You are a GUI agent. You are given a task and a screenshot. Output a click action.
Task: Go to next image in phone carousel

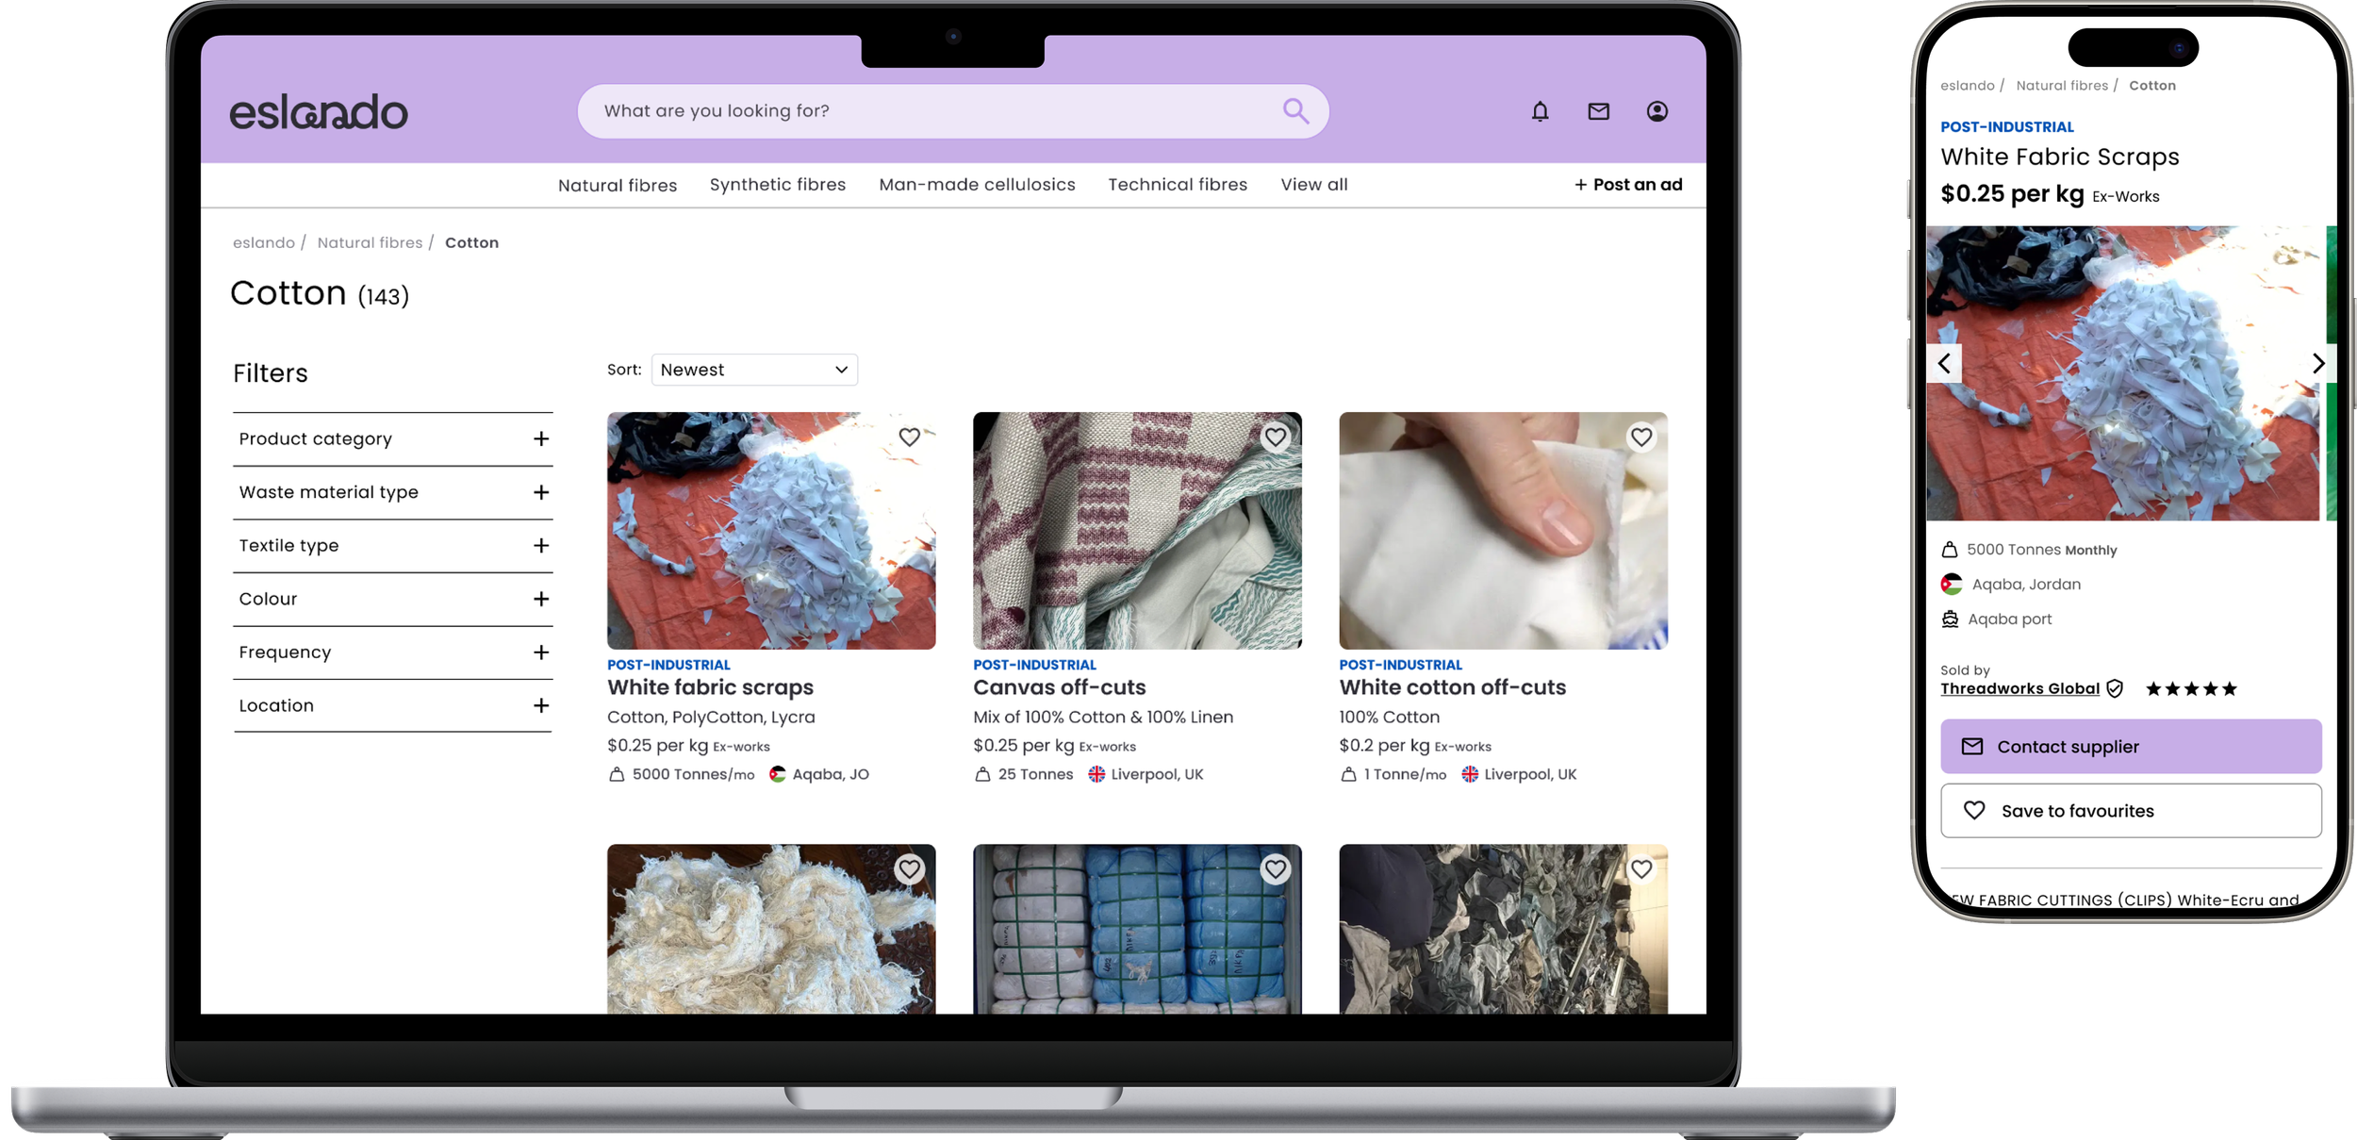(2317, 364)
